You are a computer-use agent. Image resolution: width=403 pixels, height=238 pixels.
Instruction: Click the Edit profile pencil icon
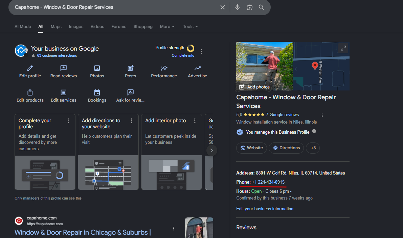[30, 68]
